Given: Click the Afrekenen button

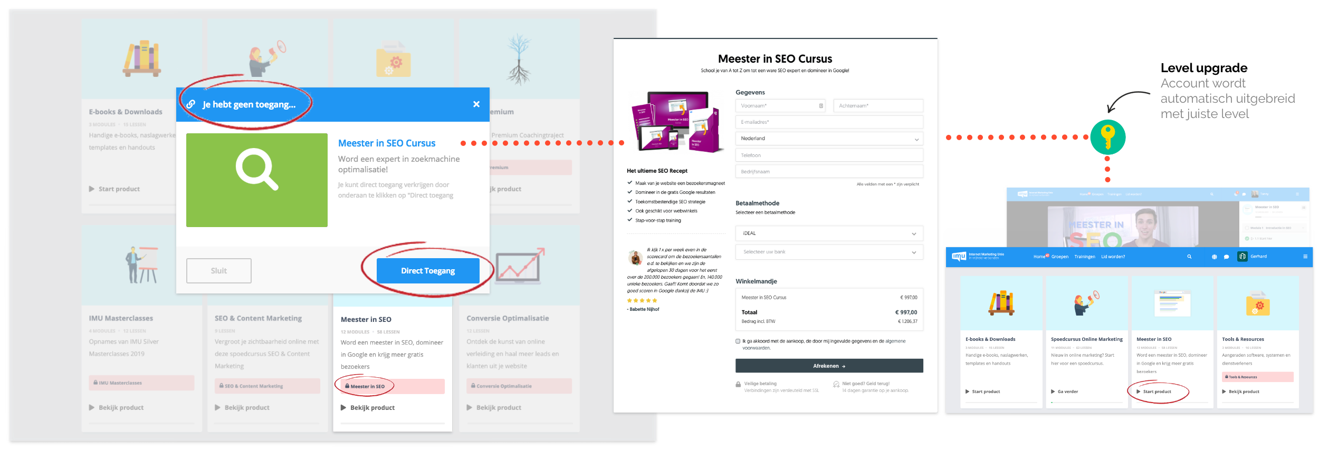Looking at the screenshot, I should pyautogui.click(x=829, y=366).
